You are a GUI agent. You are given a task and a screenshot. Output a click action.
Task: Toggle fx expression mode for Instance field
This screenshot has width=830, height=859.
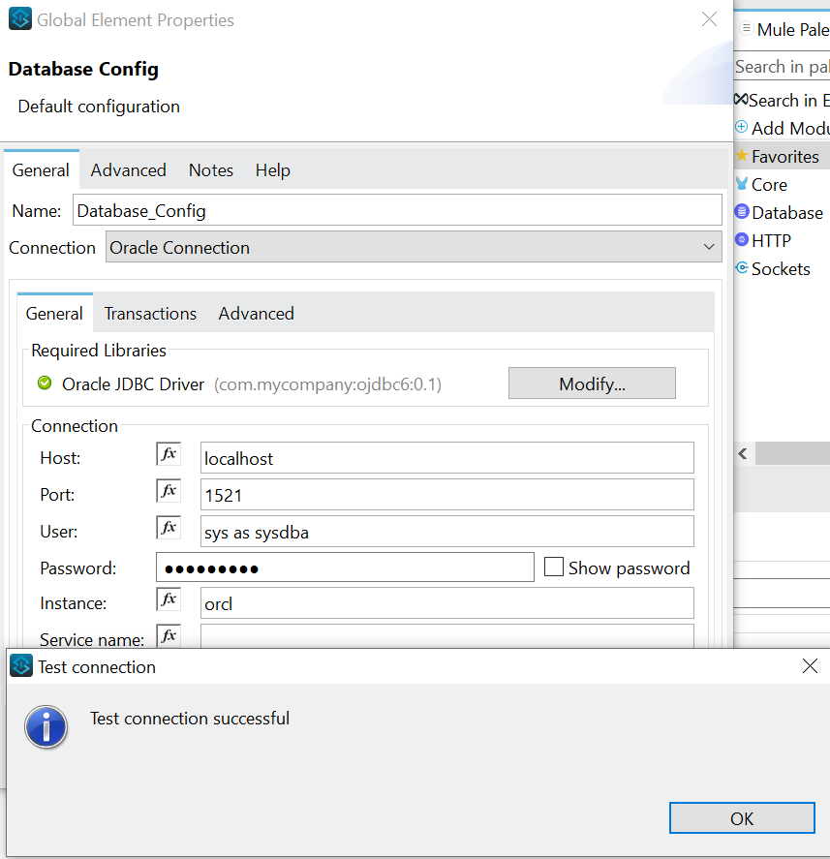click(x=169, y=598)
